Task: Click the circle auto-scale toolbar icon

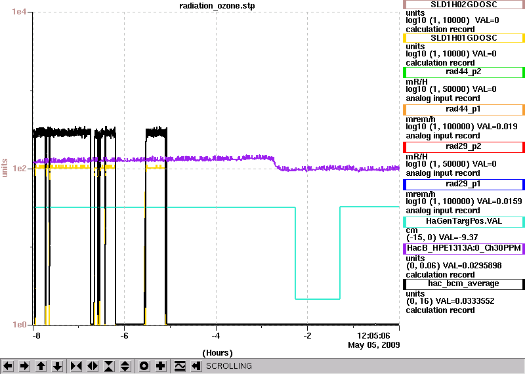Action: click(144, 366)
